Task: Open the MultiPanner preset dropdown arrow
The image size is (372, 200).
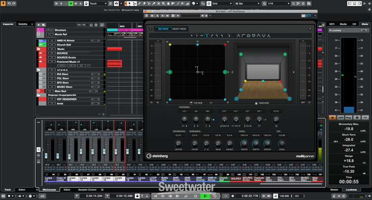Action: pos(210,16)
